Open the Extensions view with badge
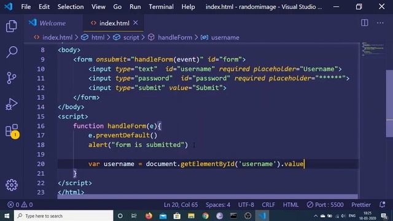 click(x=12, y=131)
